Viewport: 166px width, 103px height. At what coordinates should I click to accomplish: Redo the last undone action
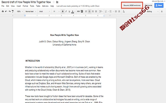pyautogui.click(x=9, y=11)
